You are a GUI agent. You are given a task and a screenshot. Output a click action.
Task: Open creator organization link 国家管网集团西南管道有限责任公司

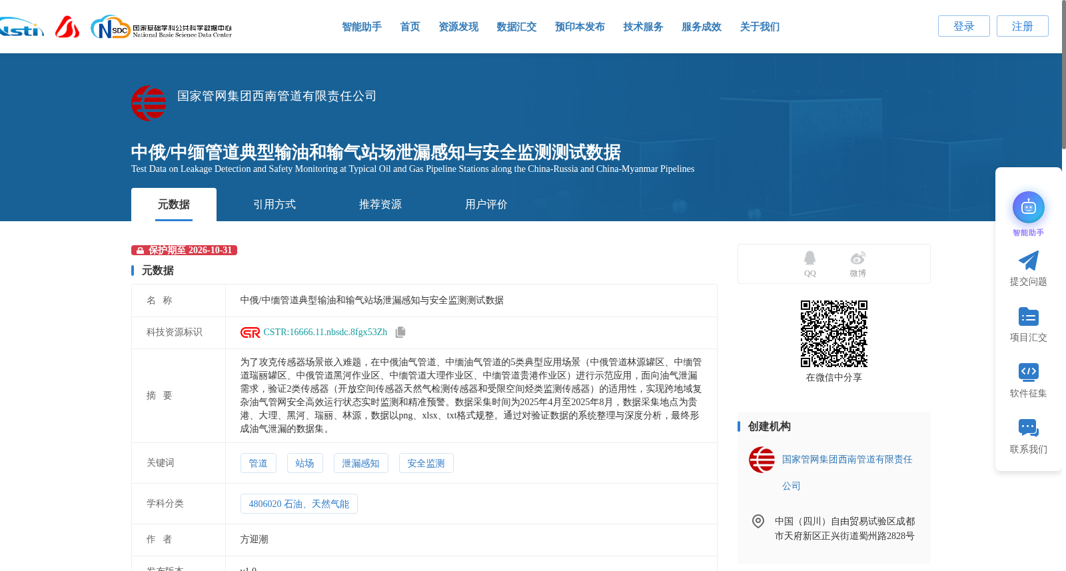pyautogui.click(x=847, y=472)
